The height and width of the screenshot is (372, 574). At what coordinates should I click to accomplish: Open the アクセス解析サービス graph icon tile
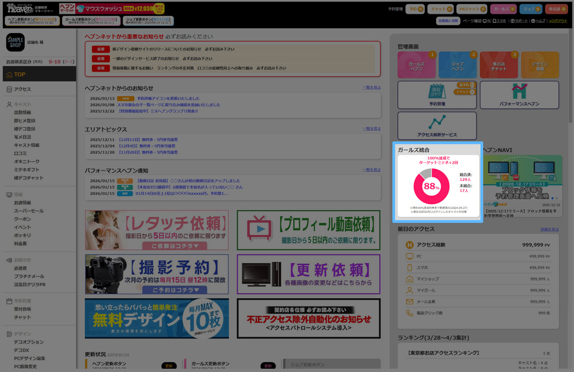click(437, 125)
